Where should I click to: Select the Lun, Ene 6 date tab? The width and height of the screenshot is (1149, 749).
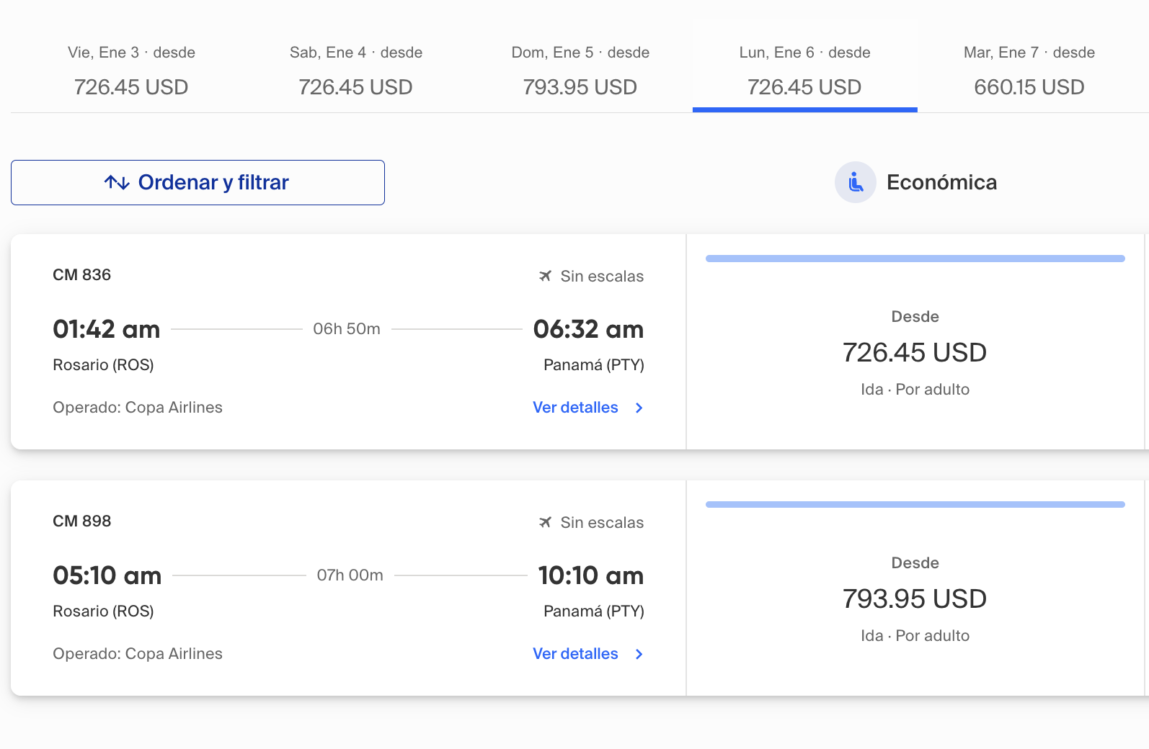point(804,71)
